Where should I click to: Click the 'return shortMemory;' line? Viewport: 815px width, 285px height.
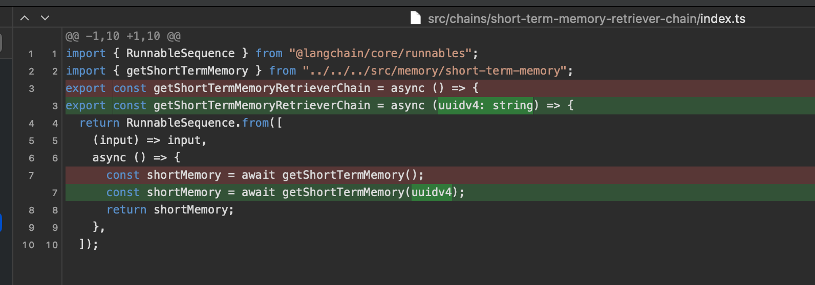[x=170, y=210]
